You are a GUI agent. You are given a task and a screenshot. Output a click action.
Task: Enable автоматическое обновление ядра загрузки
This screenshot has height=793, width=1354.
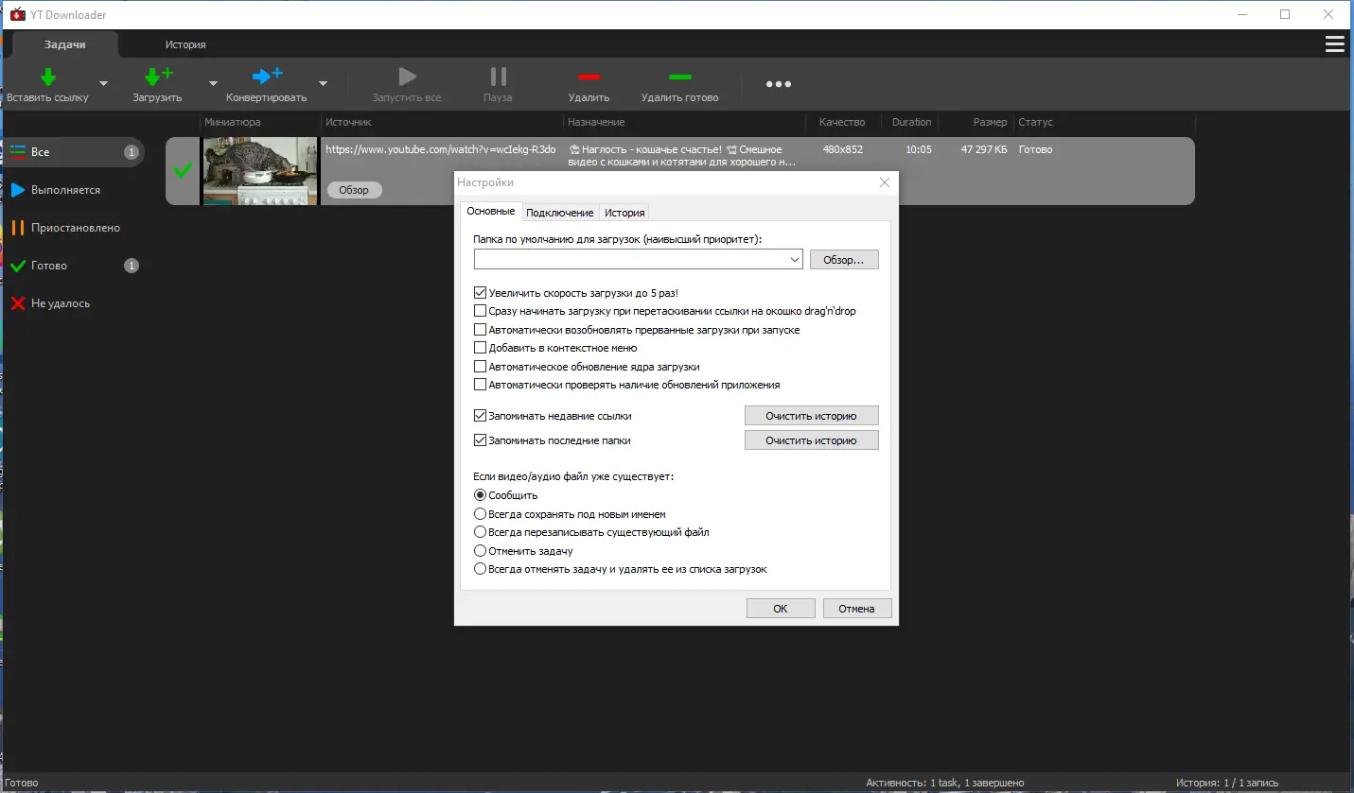(481, 366)
